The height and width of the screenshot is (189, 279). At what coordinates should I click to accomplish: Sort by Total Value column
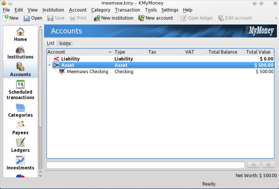(x=259, y=52)
